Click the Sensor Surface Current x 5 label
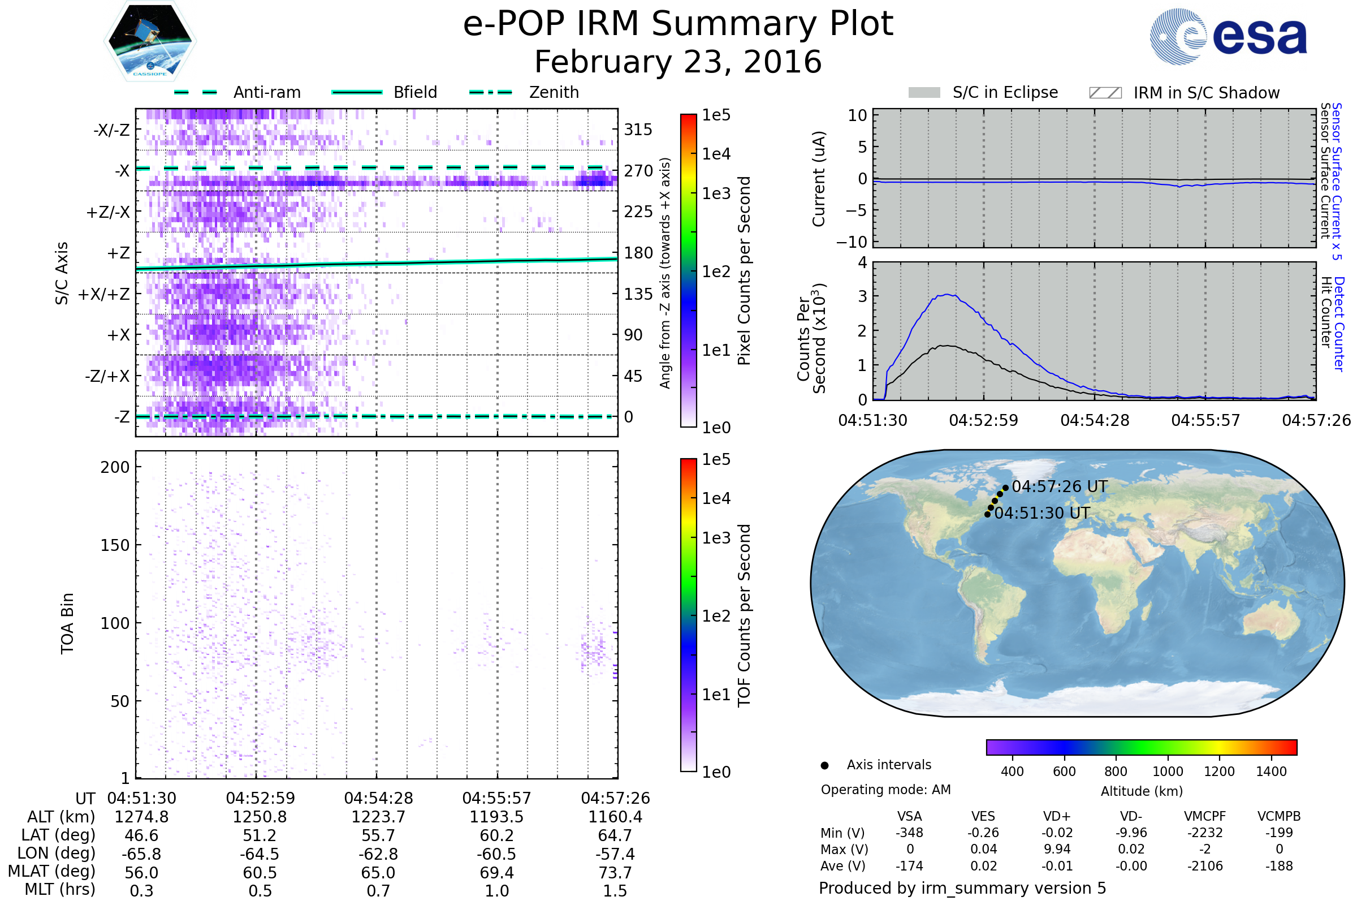 click(x=1337, y=181)
